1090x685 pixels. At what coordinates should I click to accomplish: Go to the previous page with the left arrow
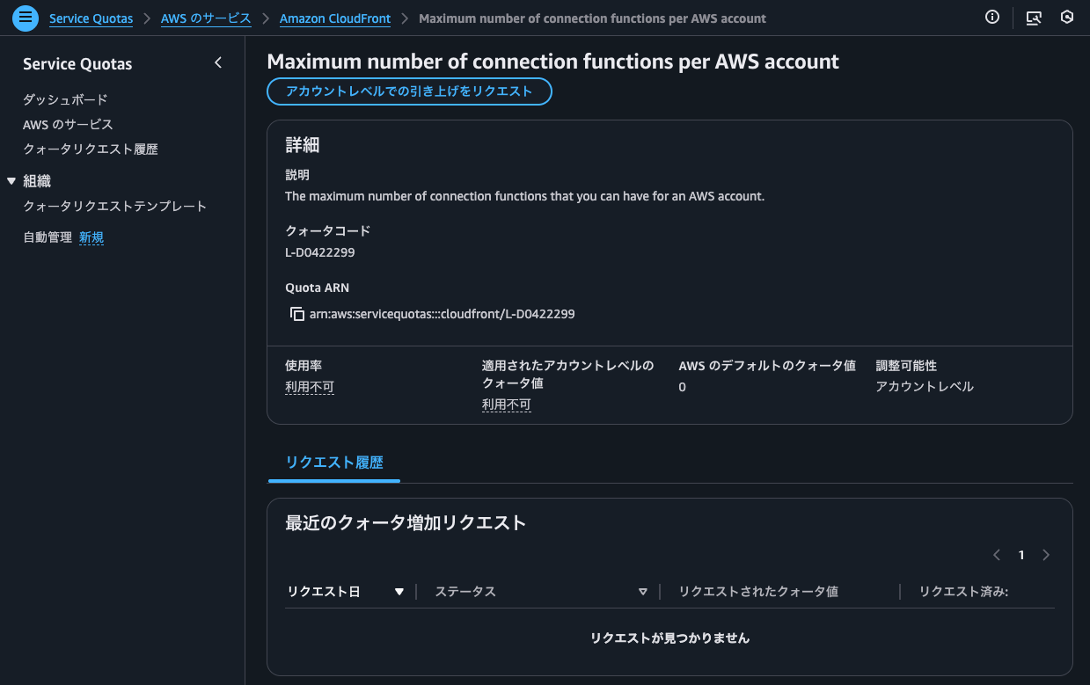click(997, 555)
